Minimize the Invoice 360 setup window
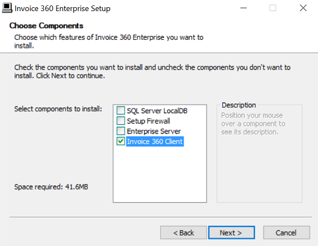The height and width of the screenshot is (246, 318). click(243, 8)
